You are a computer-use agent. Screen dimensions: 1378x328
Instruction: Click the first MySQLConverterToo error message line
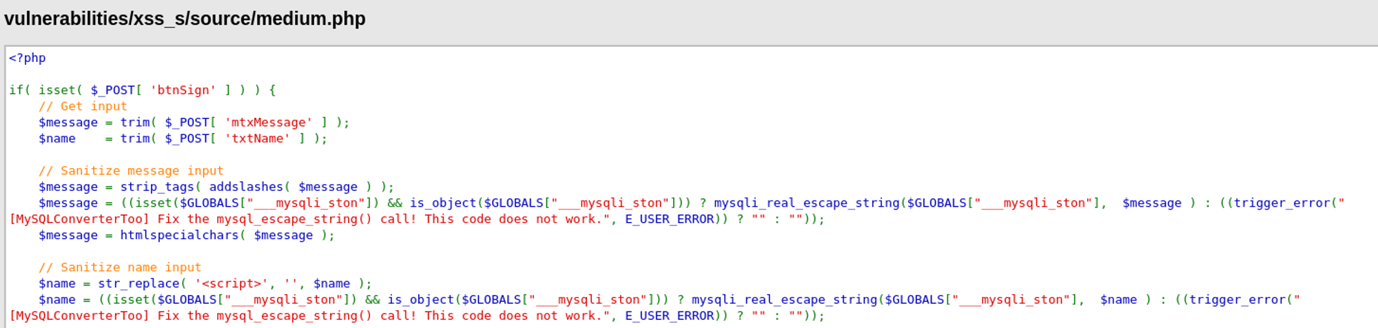[417, 219]
